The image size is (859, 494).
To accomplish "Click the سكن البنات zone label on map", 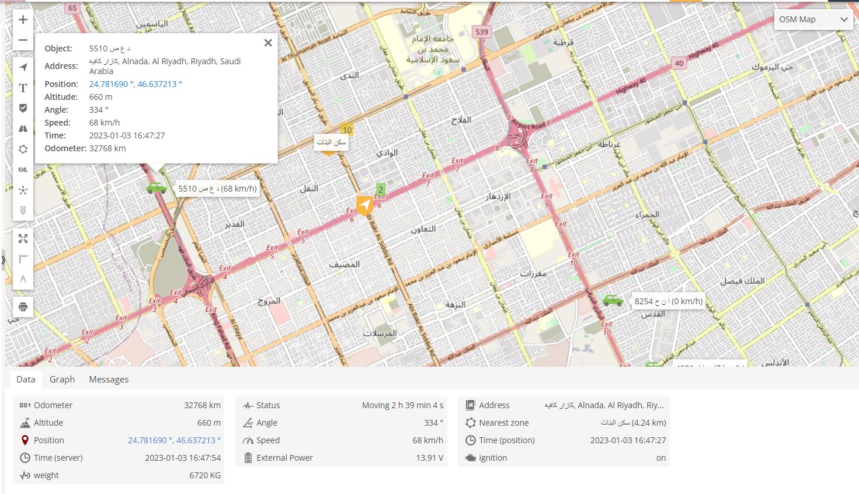I will tap(331, 142).
